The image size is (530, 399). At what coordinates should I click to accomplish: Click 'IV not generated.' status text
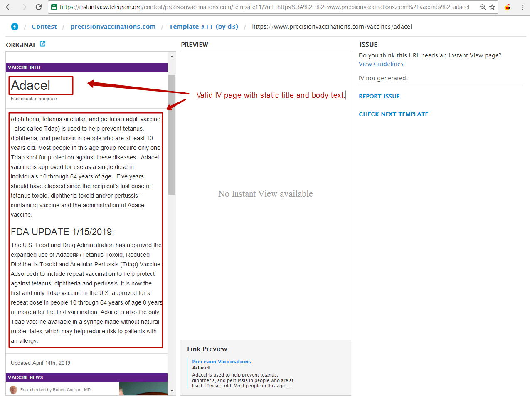coord(383,78)
